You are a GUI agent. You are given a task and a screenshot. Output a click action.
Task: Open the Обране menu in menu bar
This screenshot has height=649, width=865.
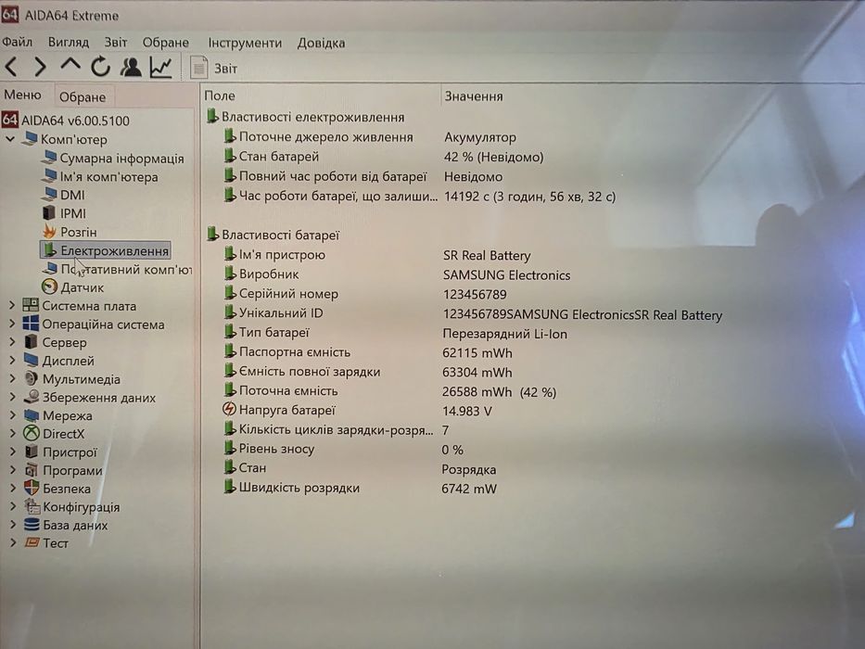(166, 43)
